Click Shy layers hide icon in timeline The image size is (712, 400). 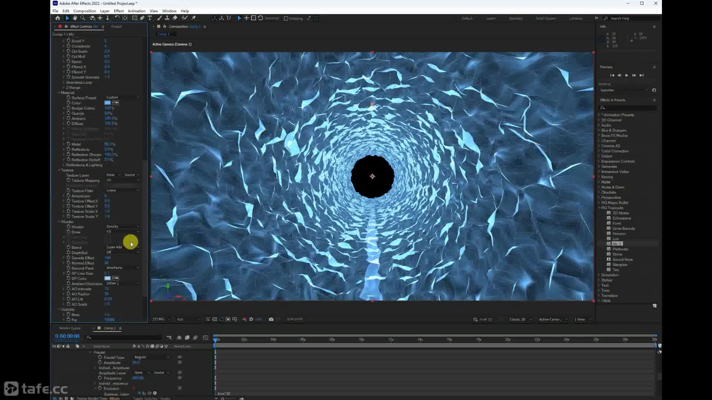tap(179, 337)
